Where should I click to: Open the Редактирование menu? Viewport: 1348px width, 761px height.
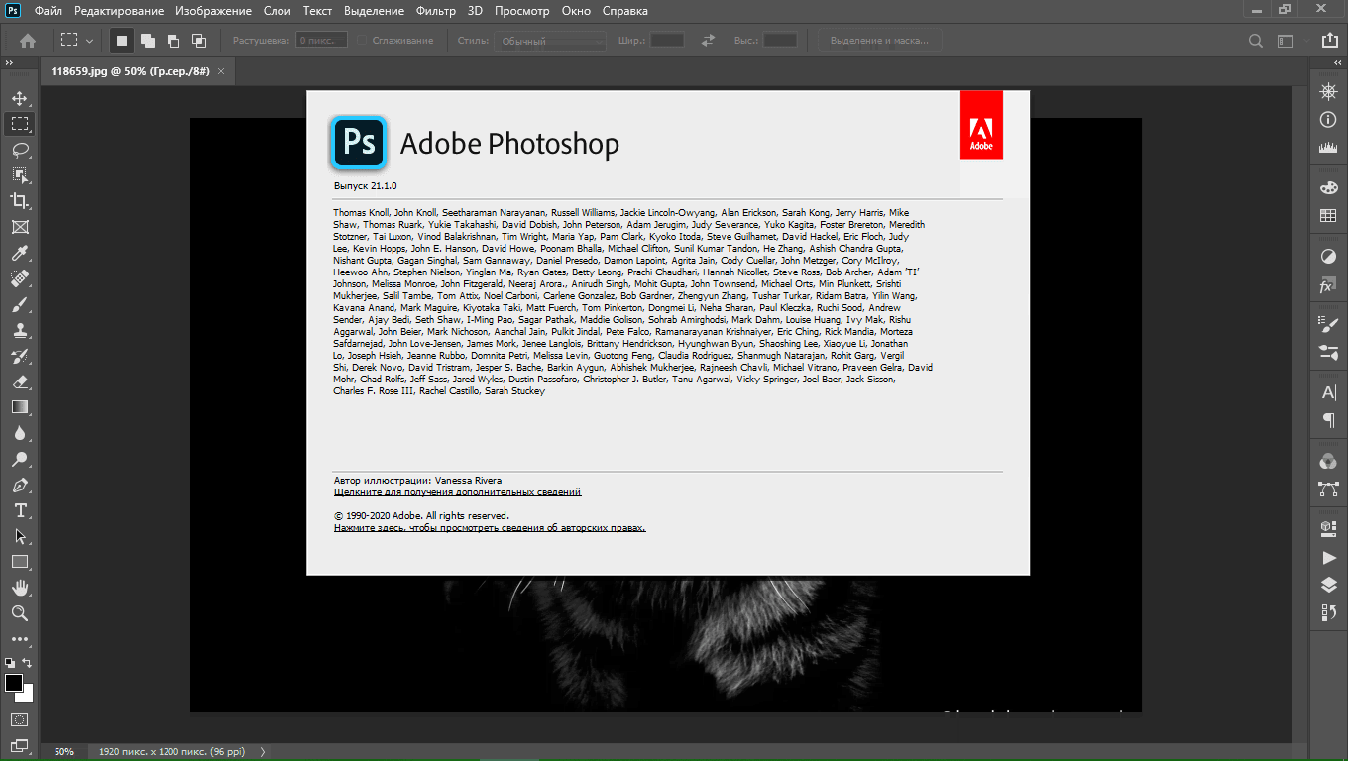pyautogui.click(x=120, y=11)
